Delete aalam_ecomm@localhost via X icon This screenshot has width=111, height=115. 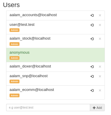point(100,90)
